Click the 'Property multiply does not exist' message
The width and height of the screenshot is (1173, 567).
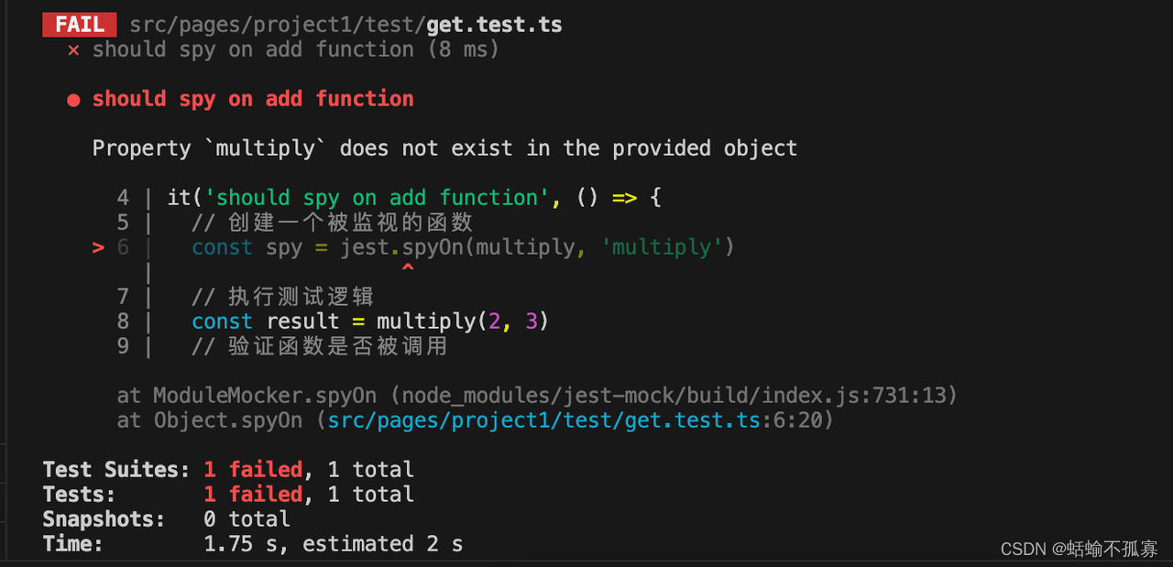click(x=444, y=148)
